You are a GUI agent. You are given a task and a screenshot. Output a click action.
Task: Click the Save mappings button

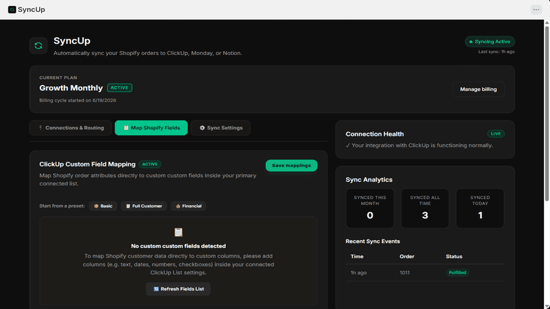pos(291,165)
